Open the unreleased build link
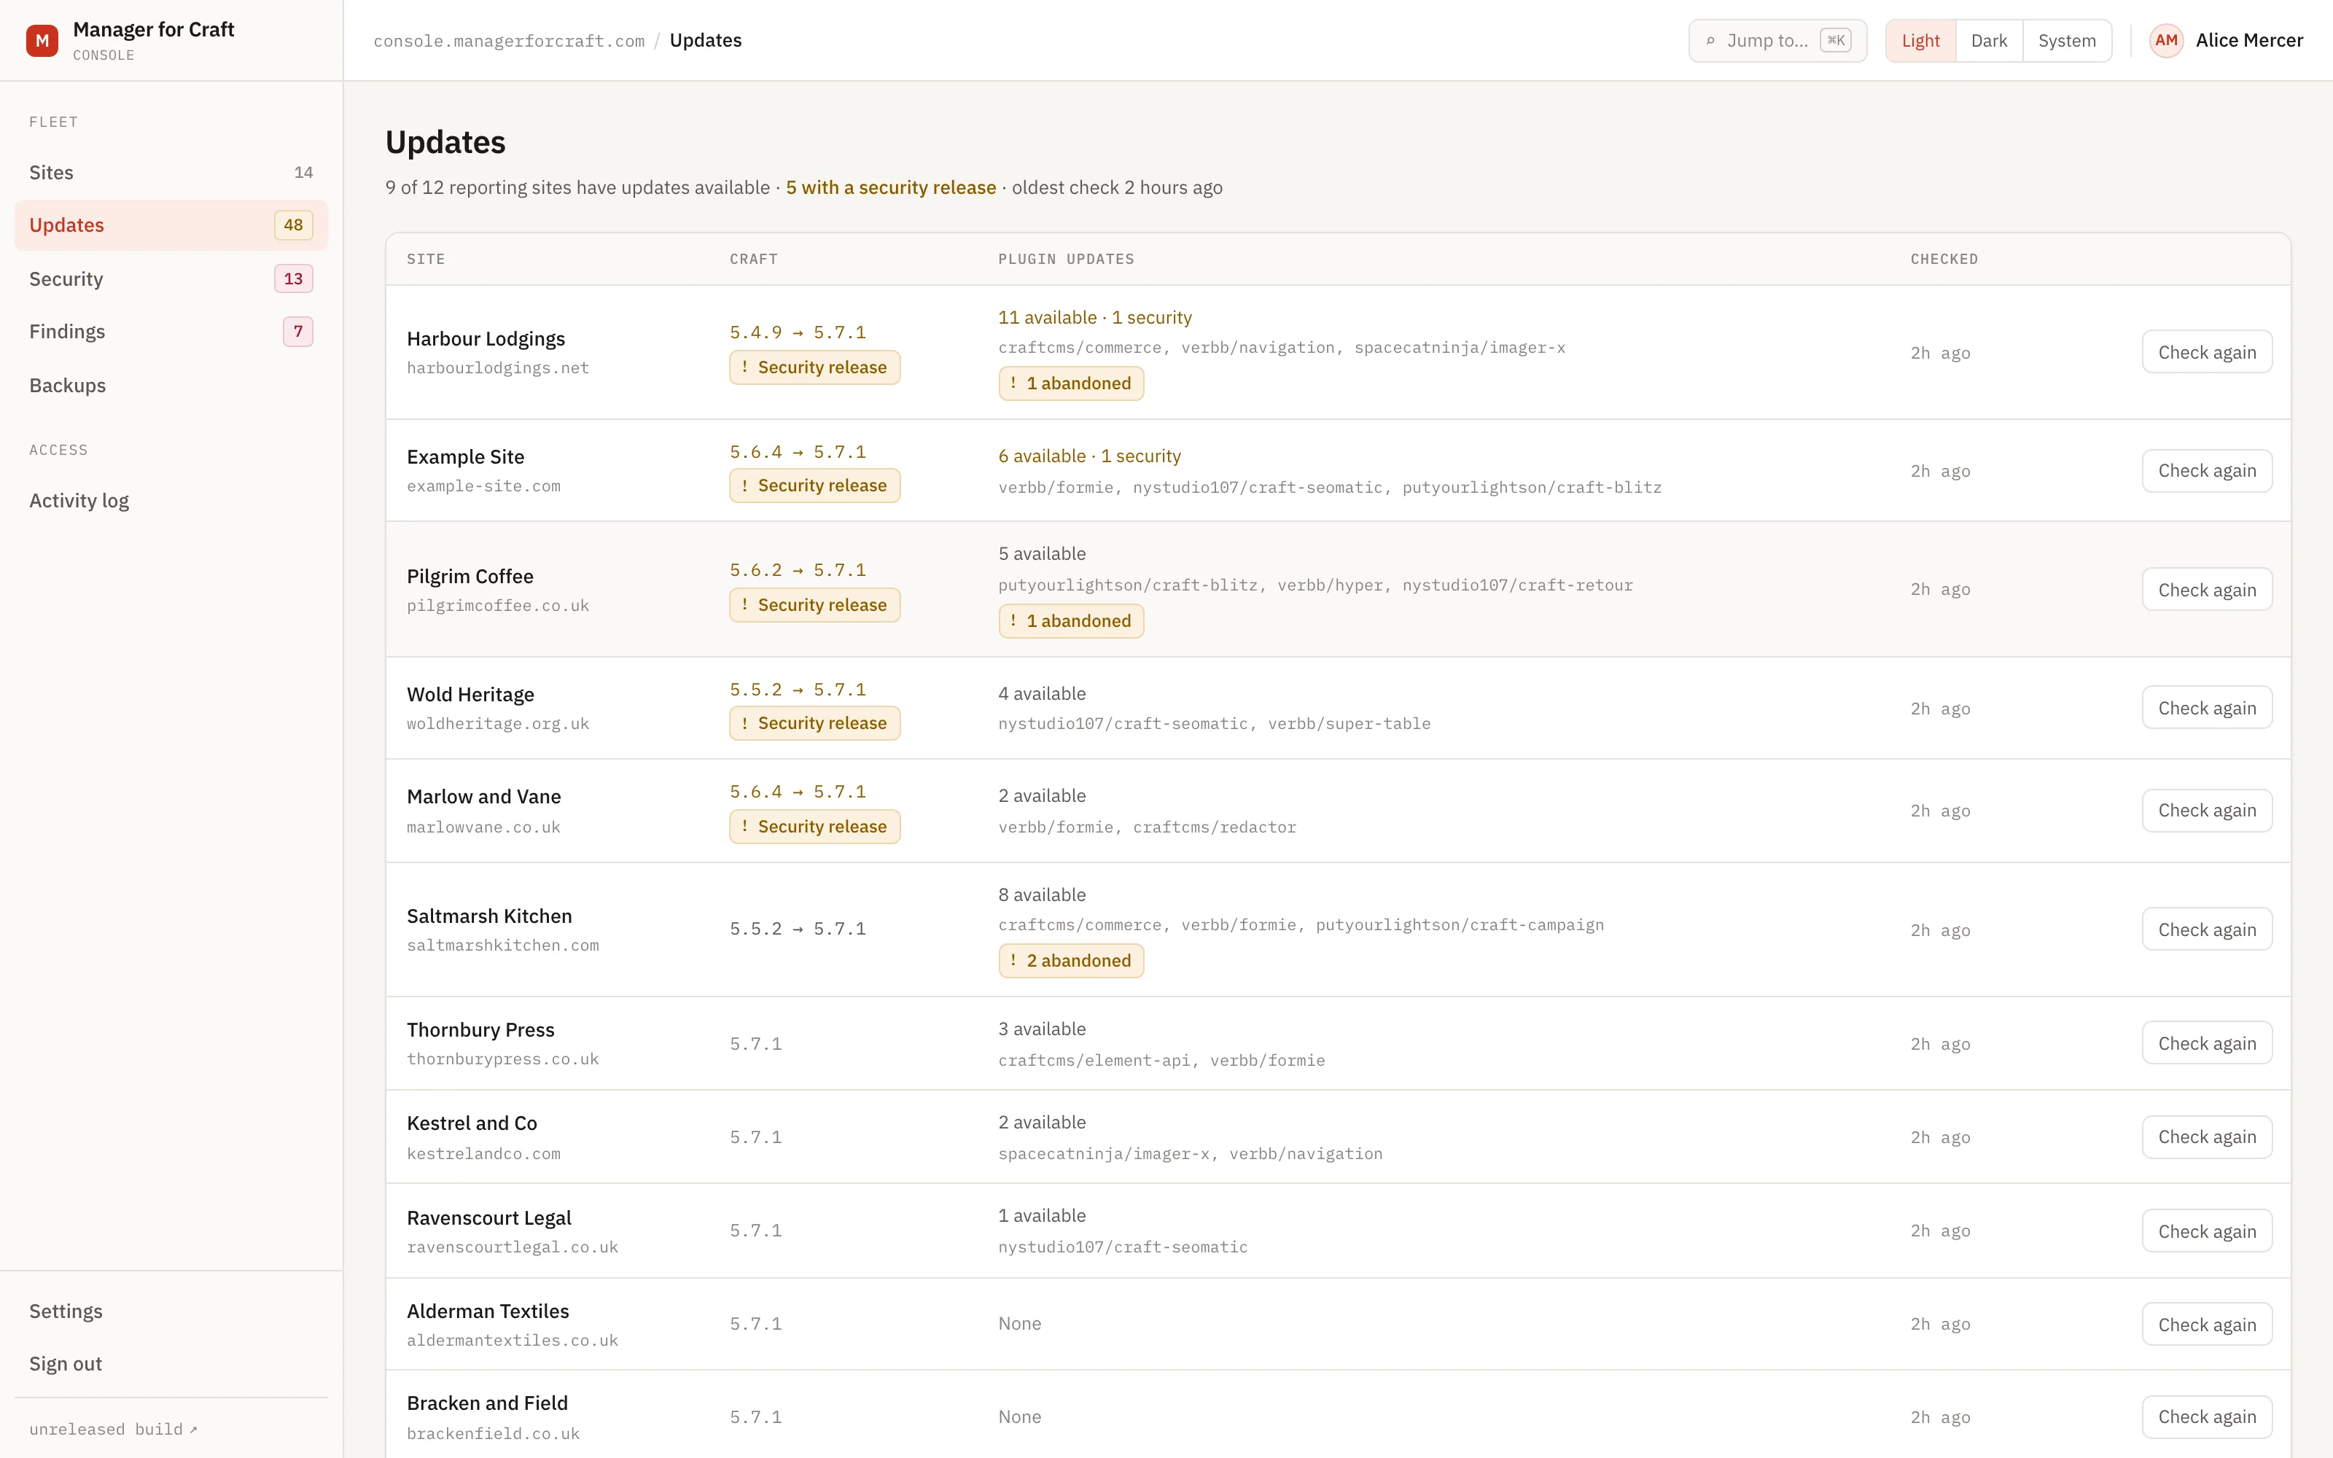Image resolution: width=2333 pixels, height=1458 pixels. 113,1429
